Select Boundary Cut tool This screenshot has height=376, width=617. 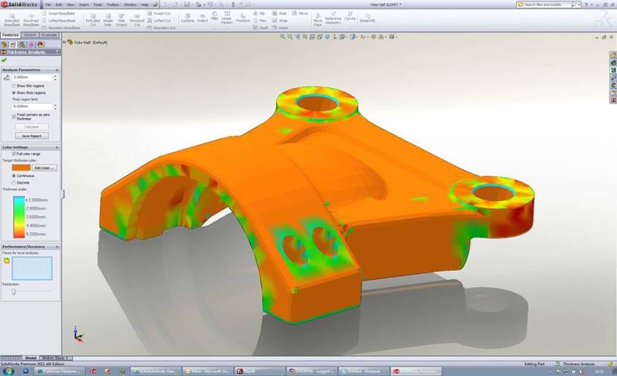(161, 28)
